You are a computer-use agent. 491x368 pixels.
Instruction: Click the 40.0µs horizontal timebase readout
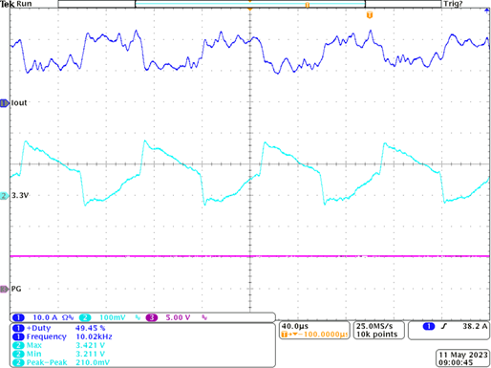[x=295, y=326]
